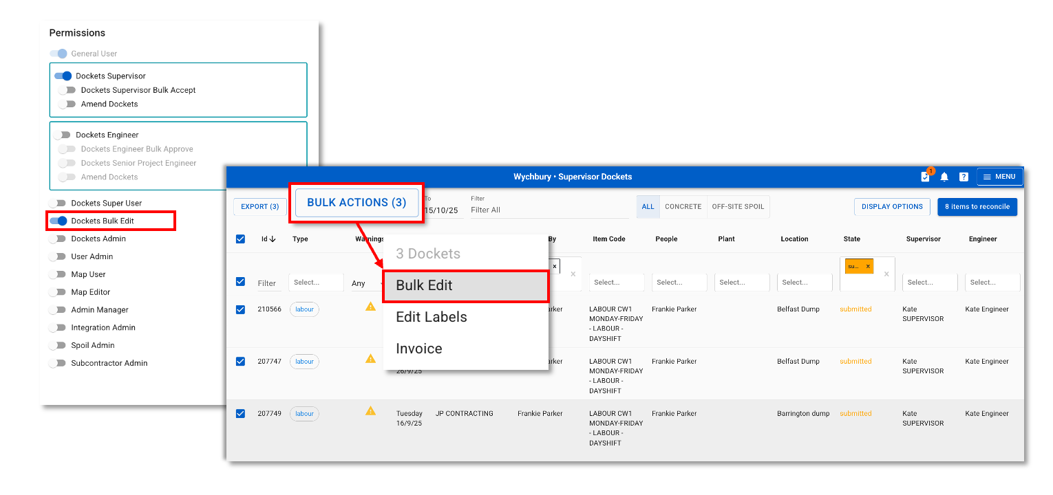Remove the submitted chip from State filter
Viewport: 1053px width, 495px height.
pos(868,266)
